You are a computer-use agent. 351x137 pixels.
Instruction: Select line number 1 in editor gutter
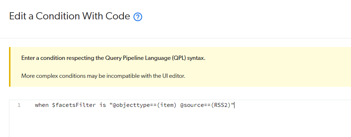click(x=19, y=105)
